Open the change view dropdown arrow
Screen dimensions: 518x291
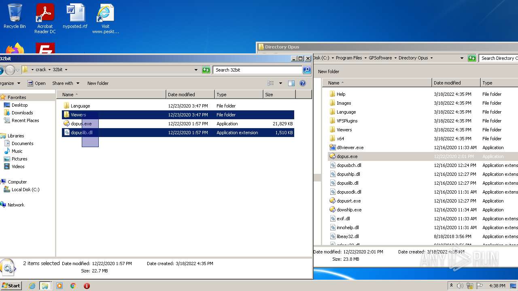pos(280,83)
